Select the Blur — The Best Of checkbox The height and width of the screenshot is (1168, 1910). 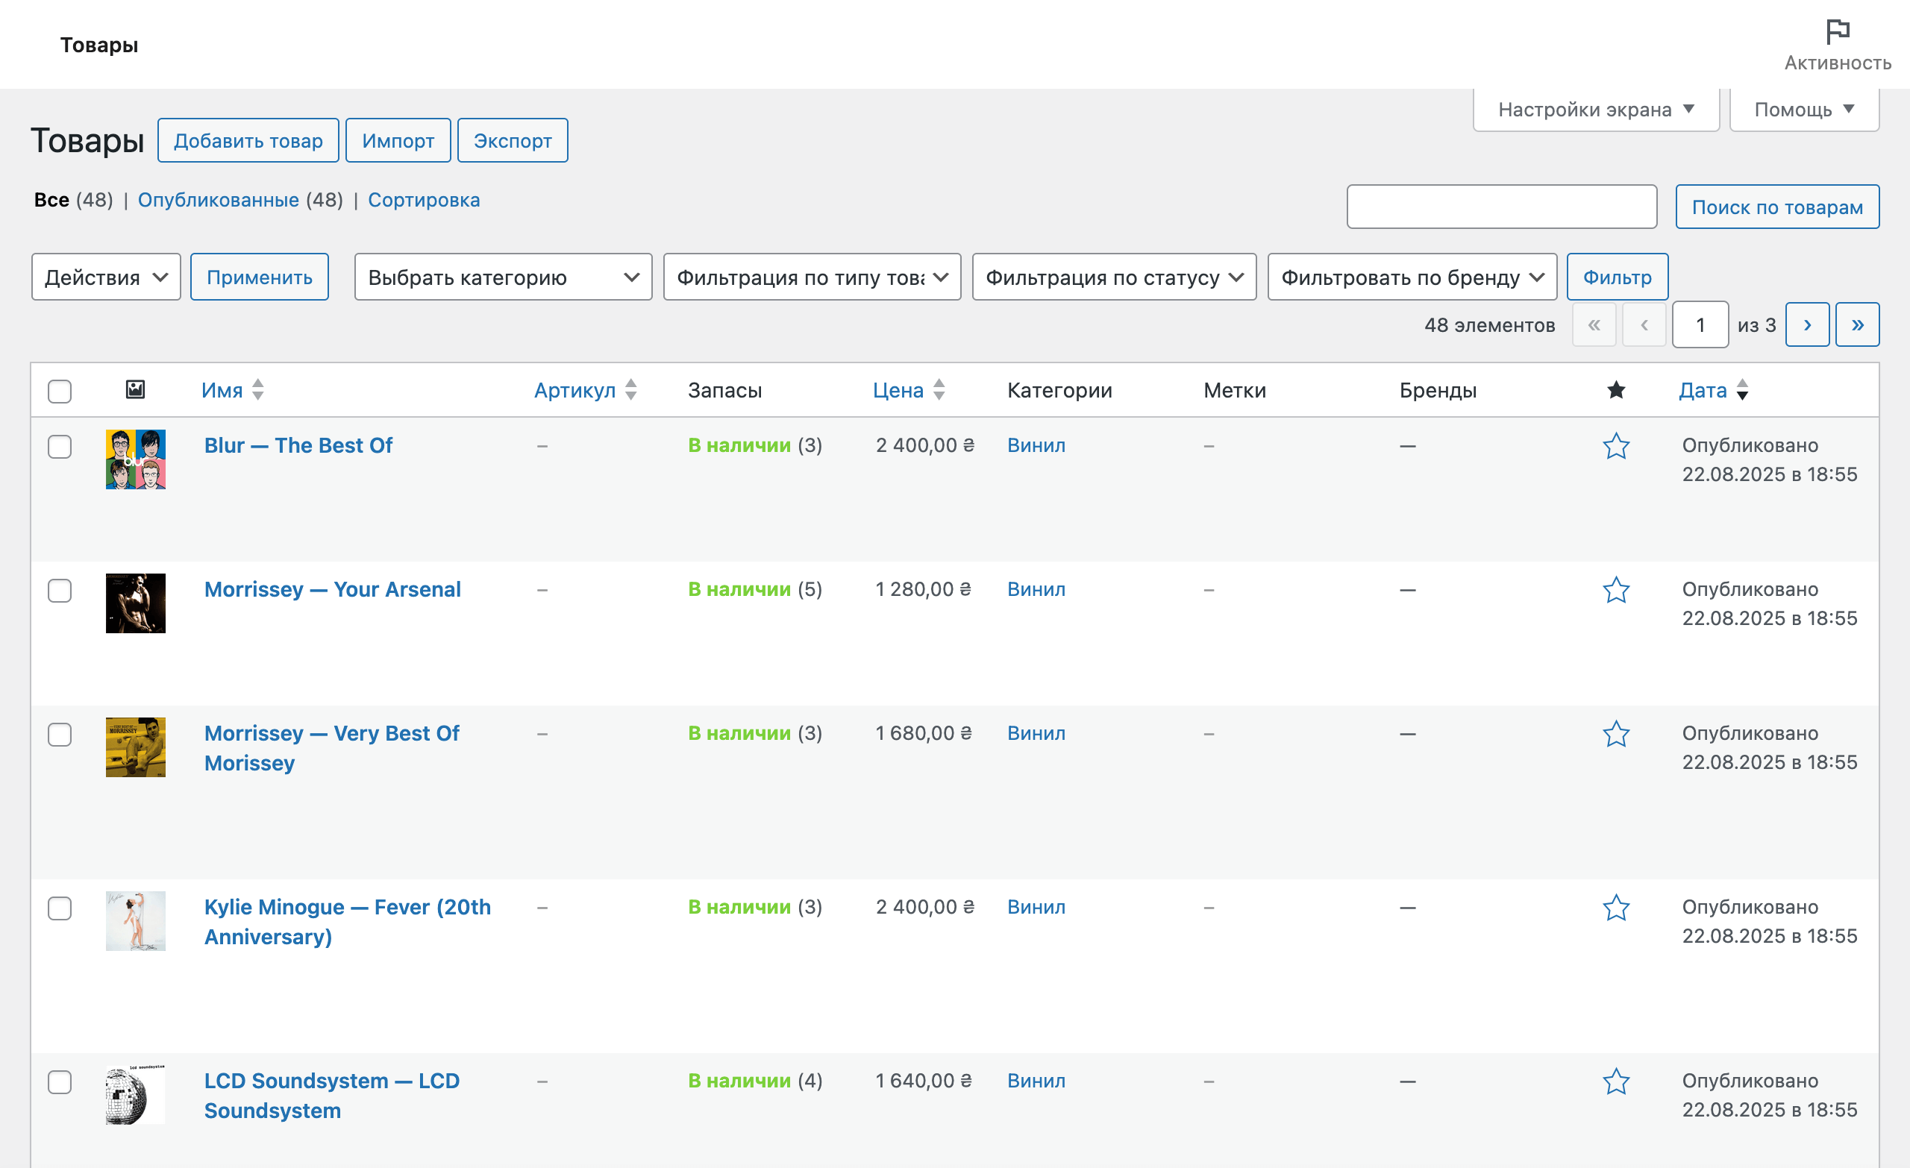pos(60,448)
